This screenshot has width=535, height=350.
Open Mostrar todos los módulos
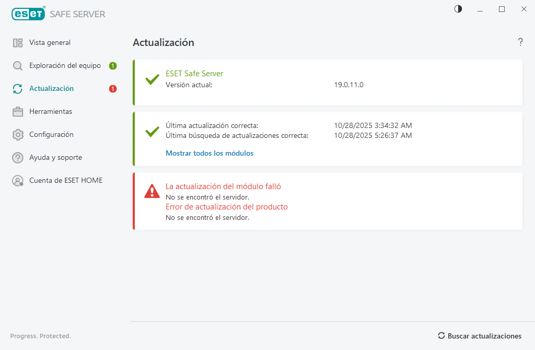pos(210,153)
